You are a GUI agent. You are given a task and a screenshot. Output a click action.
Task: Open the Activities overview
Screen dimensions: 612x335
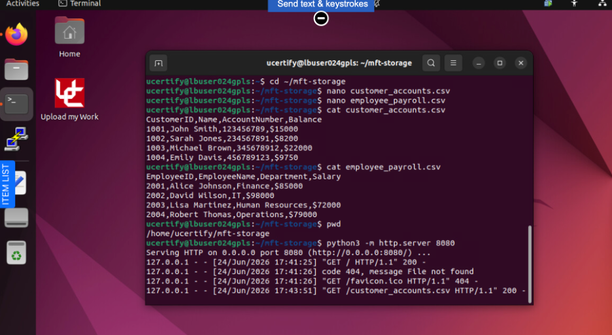point(23,3)
